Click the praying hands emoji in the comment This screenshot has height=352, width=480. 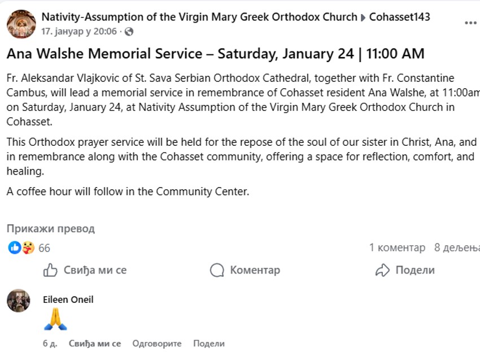coord(55,320)
